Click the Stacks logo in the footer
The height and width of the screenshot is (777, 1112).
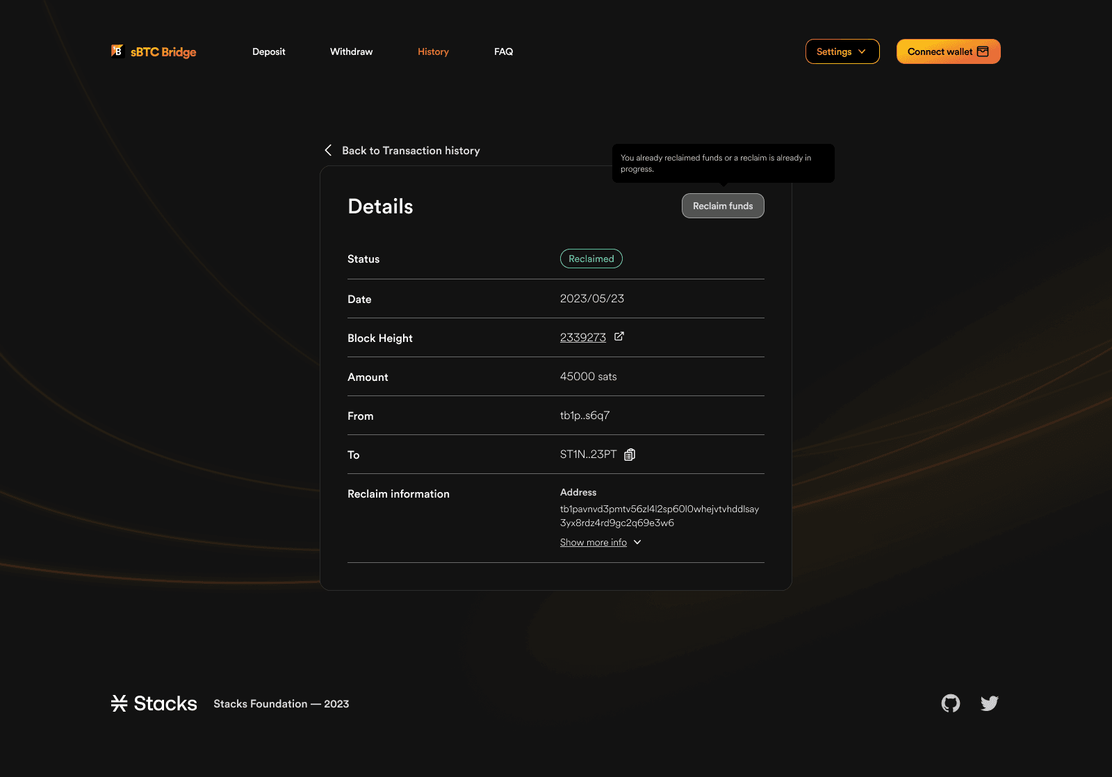[153, 703]
